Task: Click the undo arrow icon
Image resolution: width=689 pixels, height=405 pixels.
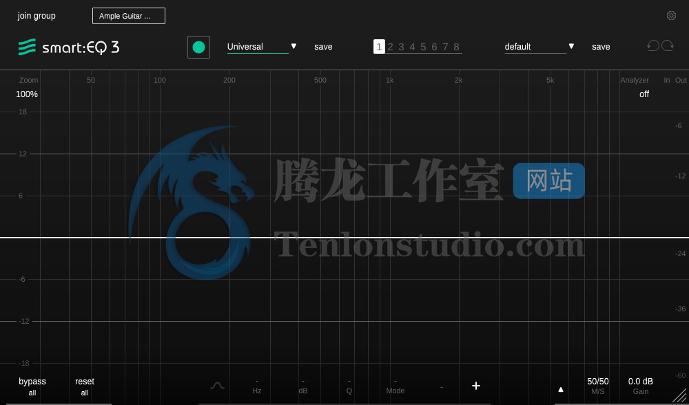Action: (653, 45)
